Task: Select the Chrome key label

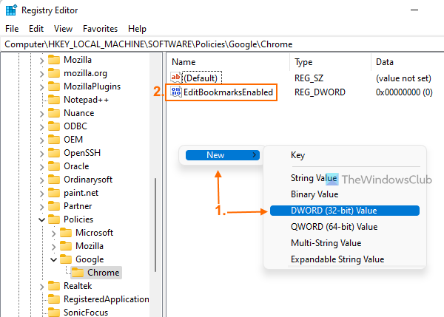Action: 104,273
